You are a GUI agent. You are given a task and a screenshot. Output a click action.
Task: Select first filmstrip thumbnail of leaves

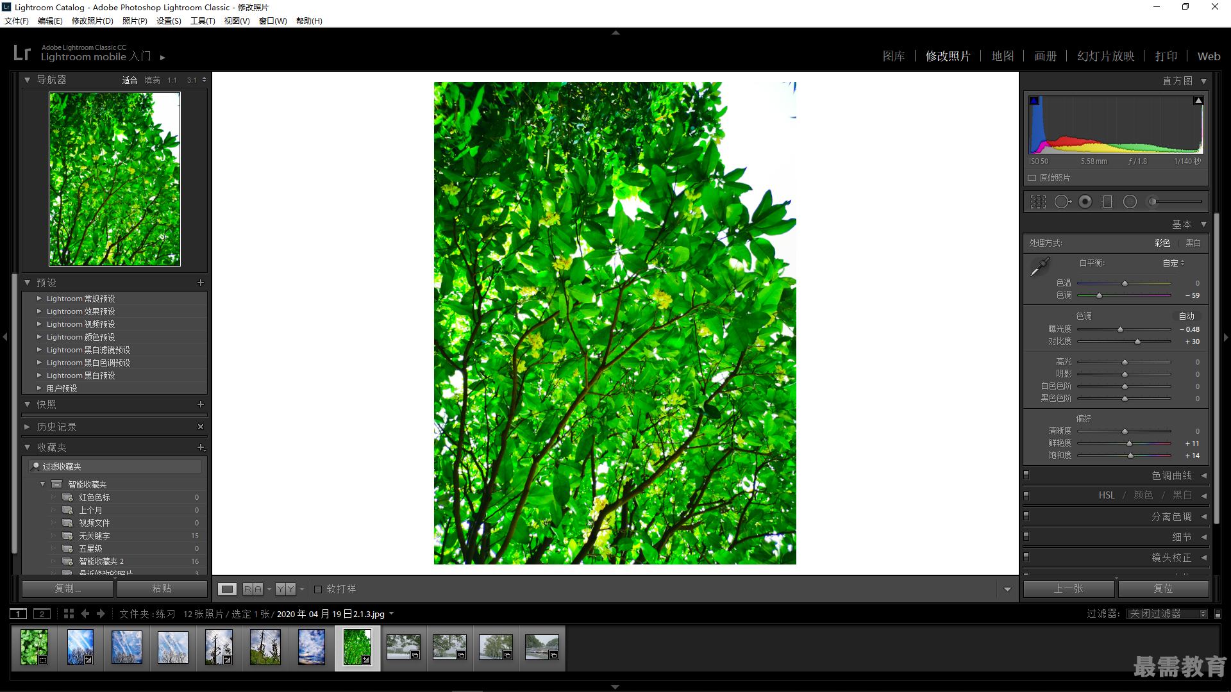(34, 647)
